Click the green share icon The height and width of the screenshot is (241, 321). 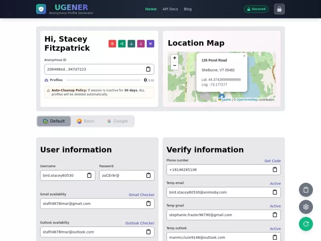tap(122, 44)
